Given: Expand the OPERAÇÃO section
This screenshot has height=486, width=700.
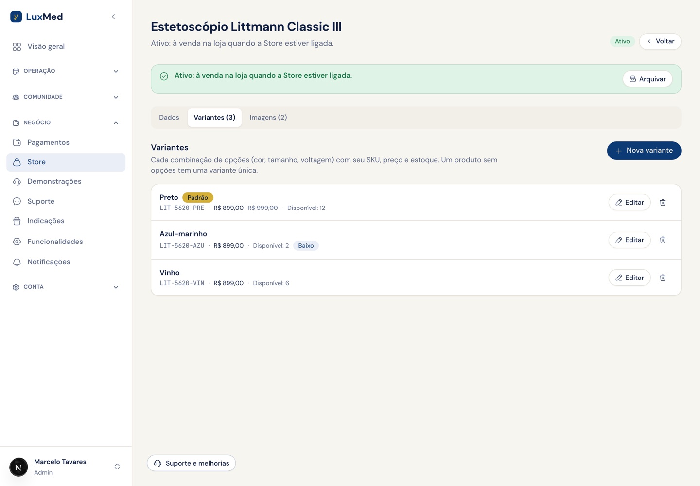Looking at the screenshot, I should click(x=66, y=71).
